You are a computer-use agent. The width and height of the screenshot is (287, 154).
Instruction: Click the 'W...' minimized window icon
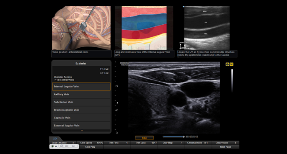pos(52,146)
